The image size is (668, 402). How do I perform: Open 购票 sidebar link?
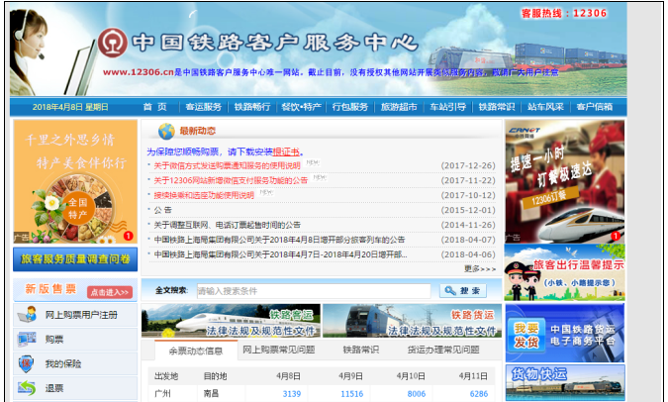coord(54,340)
